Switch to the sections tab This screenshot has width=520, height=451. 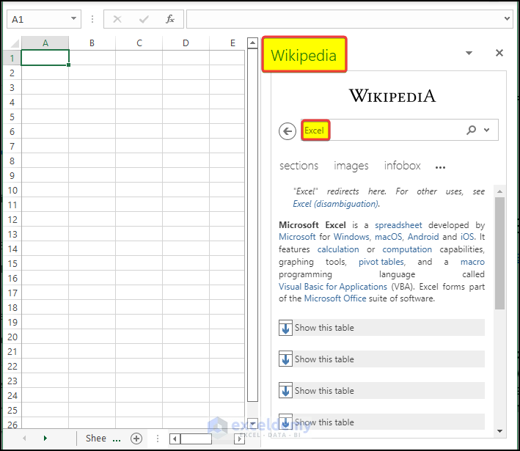299,166
